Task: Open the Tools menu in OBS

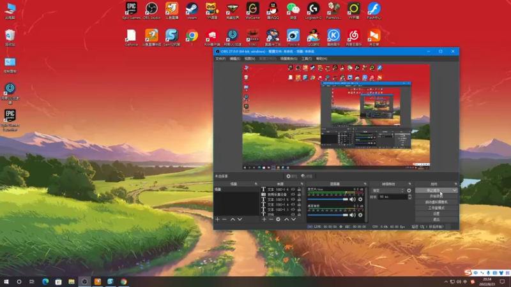Action: [x=307, y=59]
